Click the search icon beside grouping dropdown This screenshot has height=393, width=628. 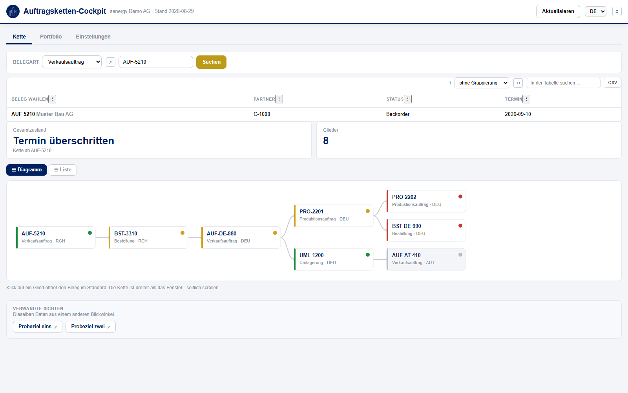point(518,83)
